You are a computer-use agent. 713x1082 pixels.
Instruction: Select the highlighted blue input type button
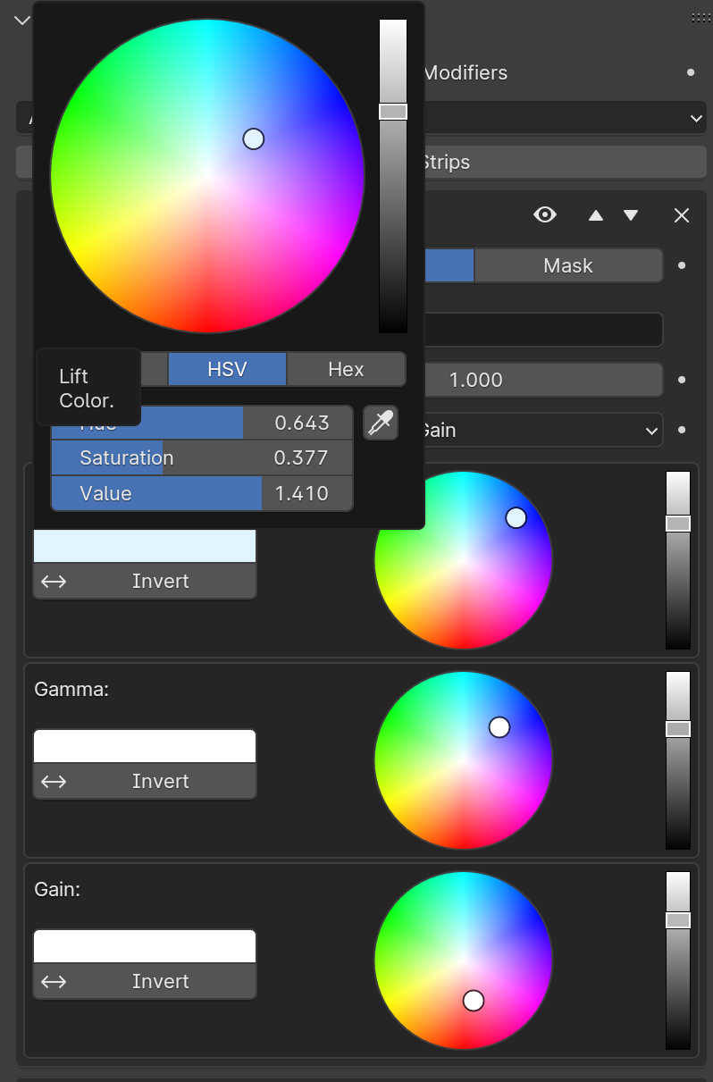[x=449, y=265]
